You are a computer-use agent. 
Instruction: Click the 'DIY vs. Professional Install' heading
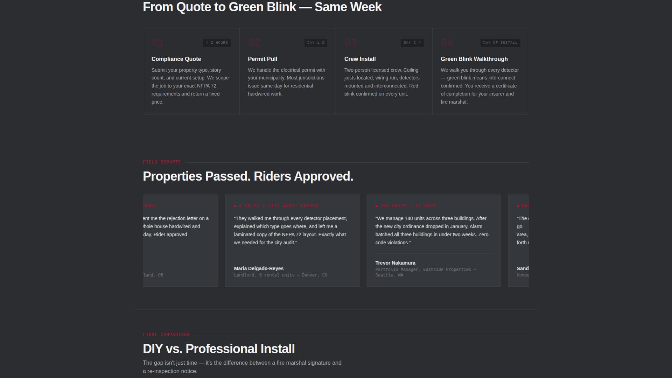(219, 349)
